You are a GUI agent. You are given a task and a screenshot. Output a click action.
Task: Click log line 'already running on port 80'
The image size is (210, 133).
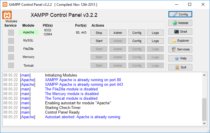83,80
